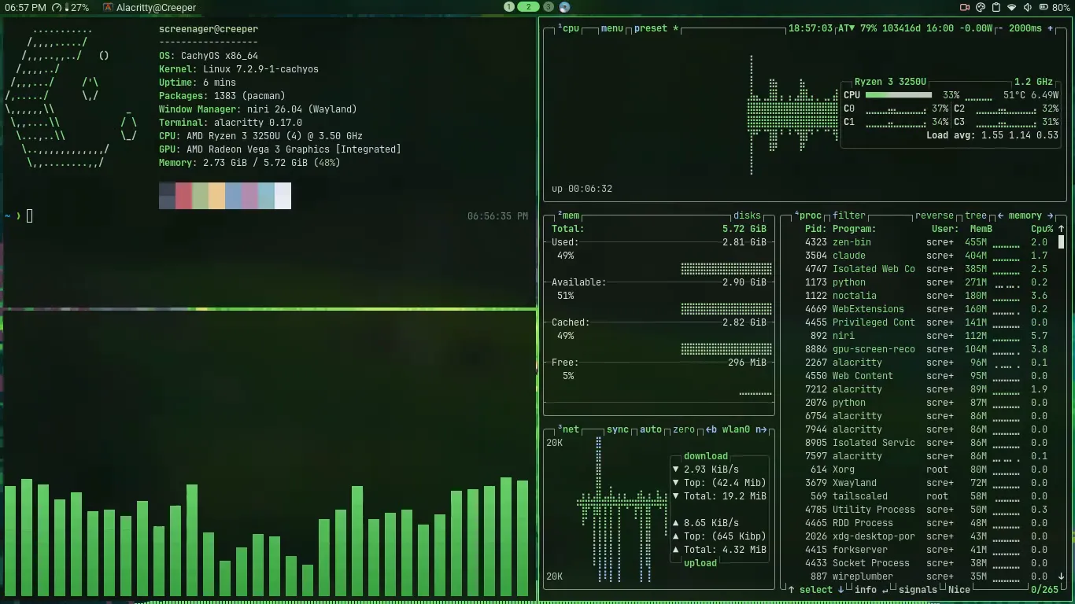Screen dimensions: 1075x604
Task: Toggle reverse sorting in proc box
Action: (934, 215)
